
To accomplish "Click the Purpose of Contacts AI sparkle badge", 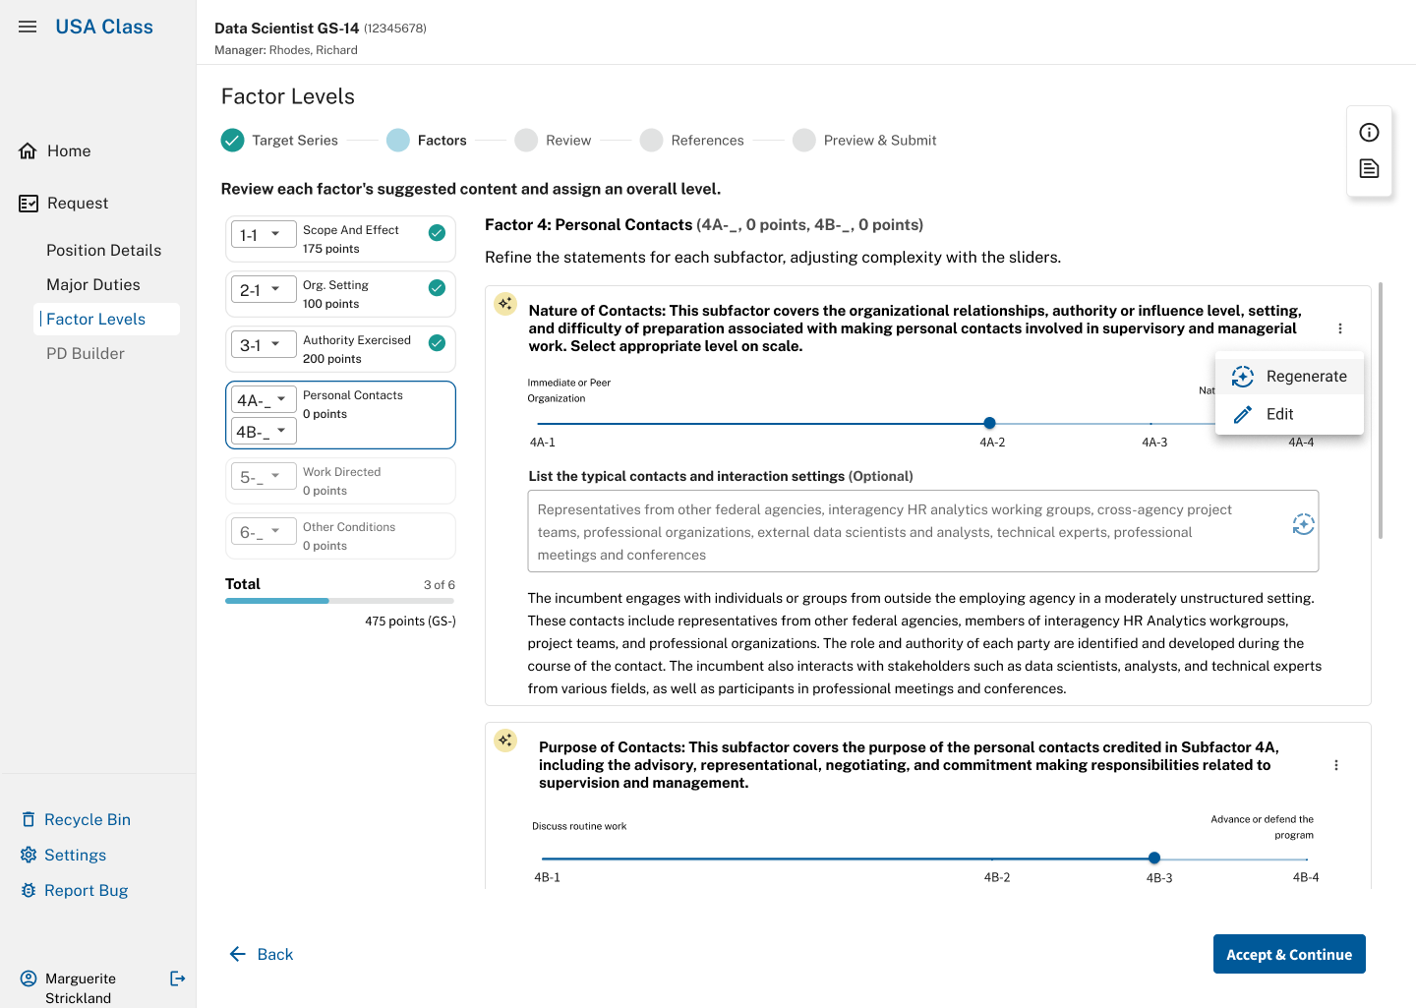I will coord(505,740).
